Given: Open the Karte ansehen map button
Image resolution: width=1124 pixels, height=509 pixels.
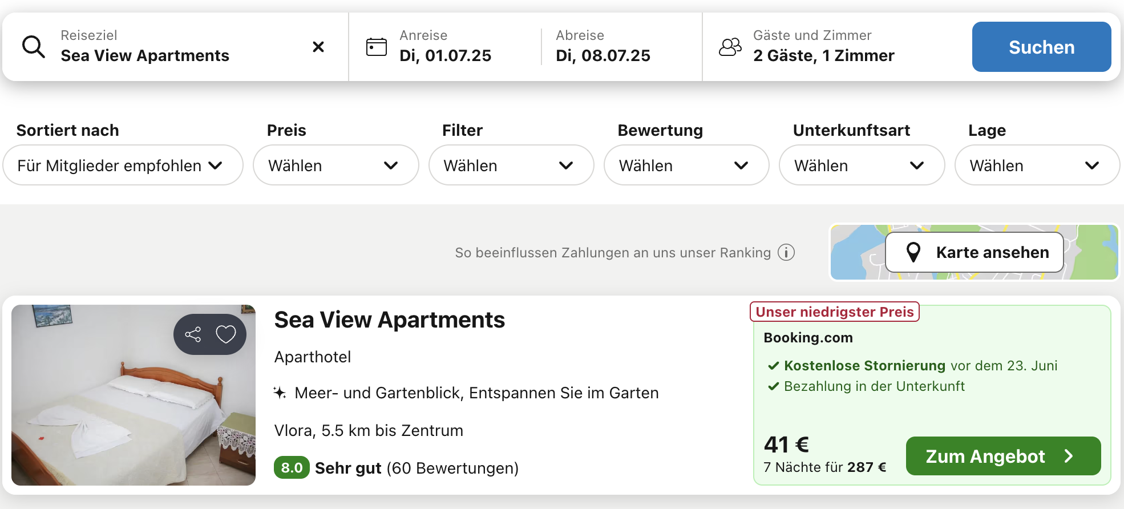Looking at the screenshot, I should click(975, 252).
